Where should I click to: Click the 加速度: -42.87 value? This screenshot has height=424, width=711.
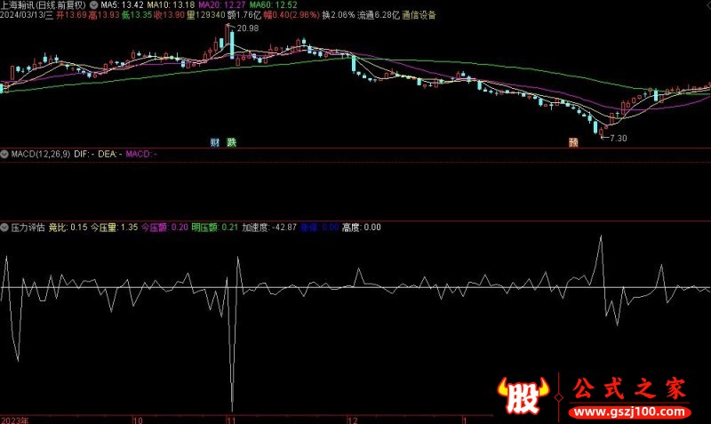click(269, 228)
